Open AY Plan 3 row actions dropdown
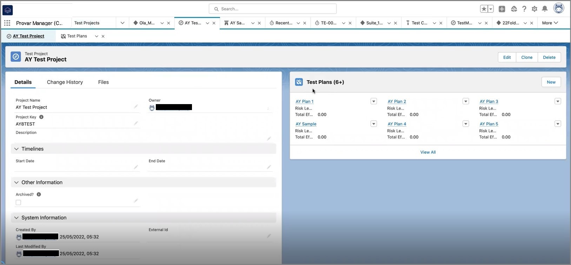Viewport: 571px width, 265px height. point(558,101)
